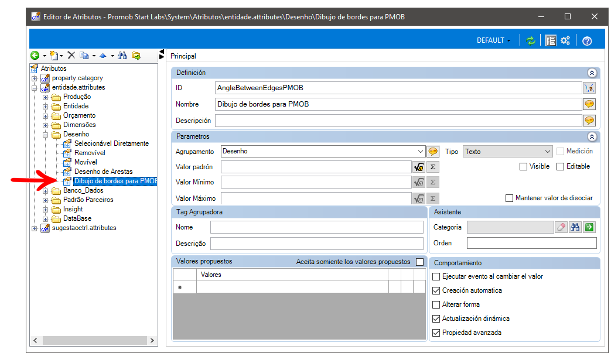Click the green arrow icon beside Categoria
This screenshot has width=611, height=363.
[x=589, y=227]
